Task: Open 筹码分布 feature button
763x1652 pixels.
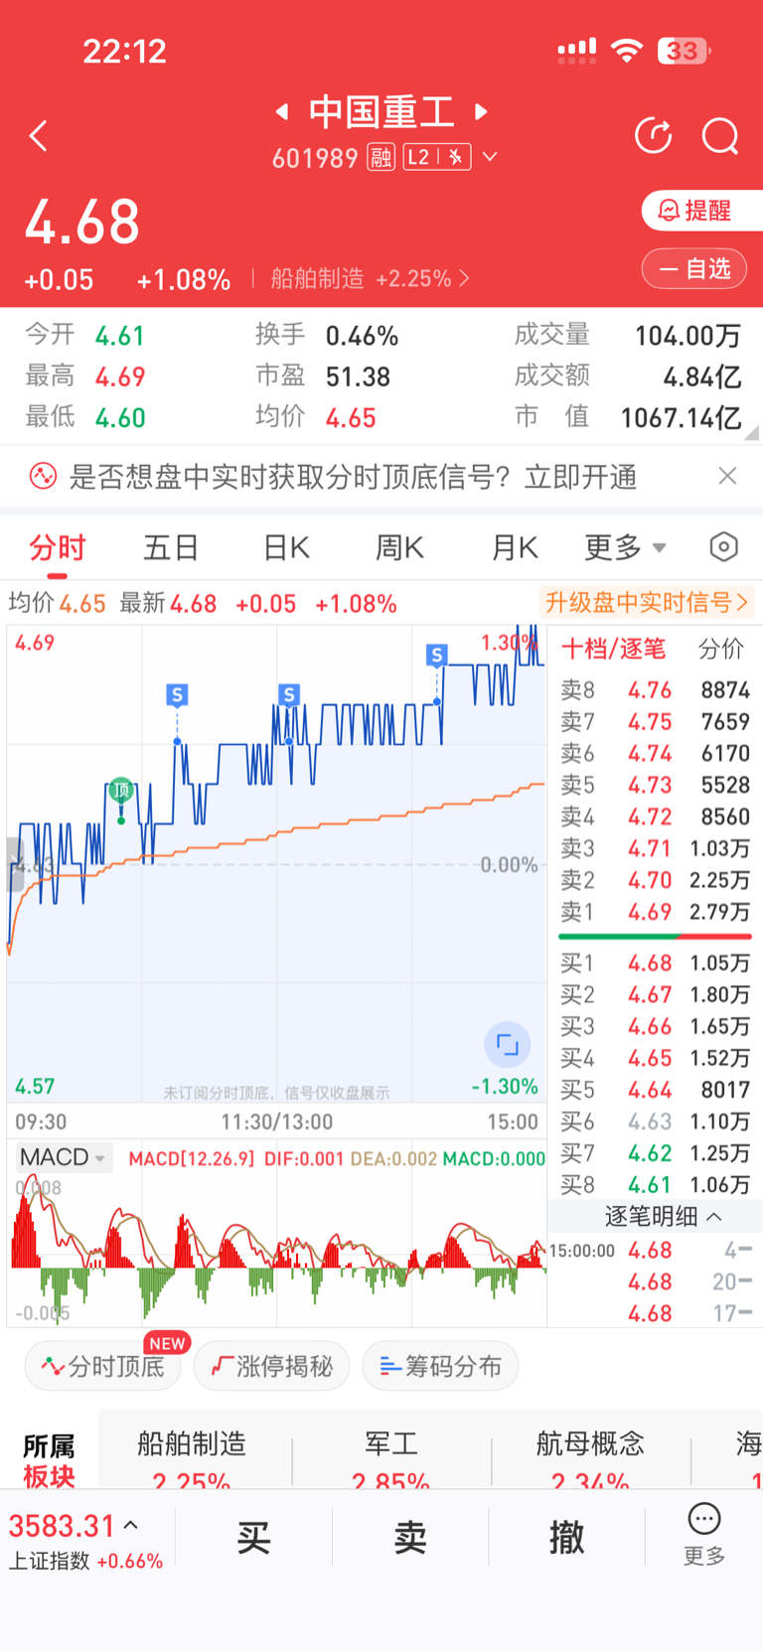Action: (x=440, y=1366)
